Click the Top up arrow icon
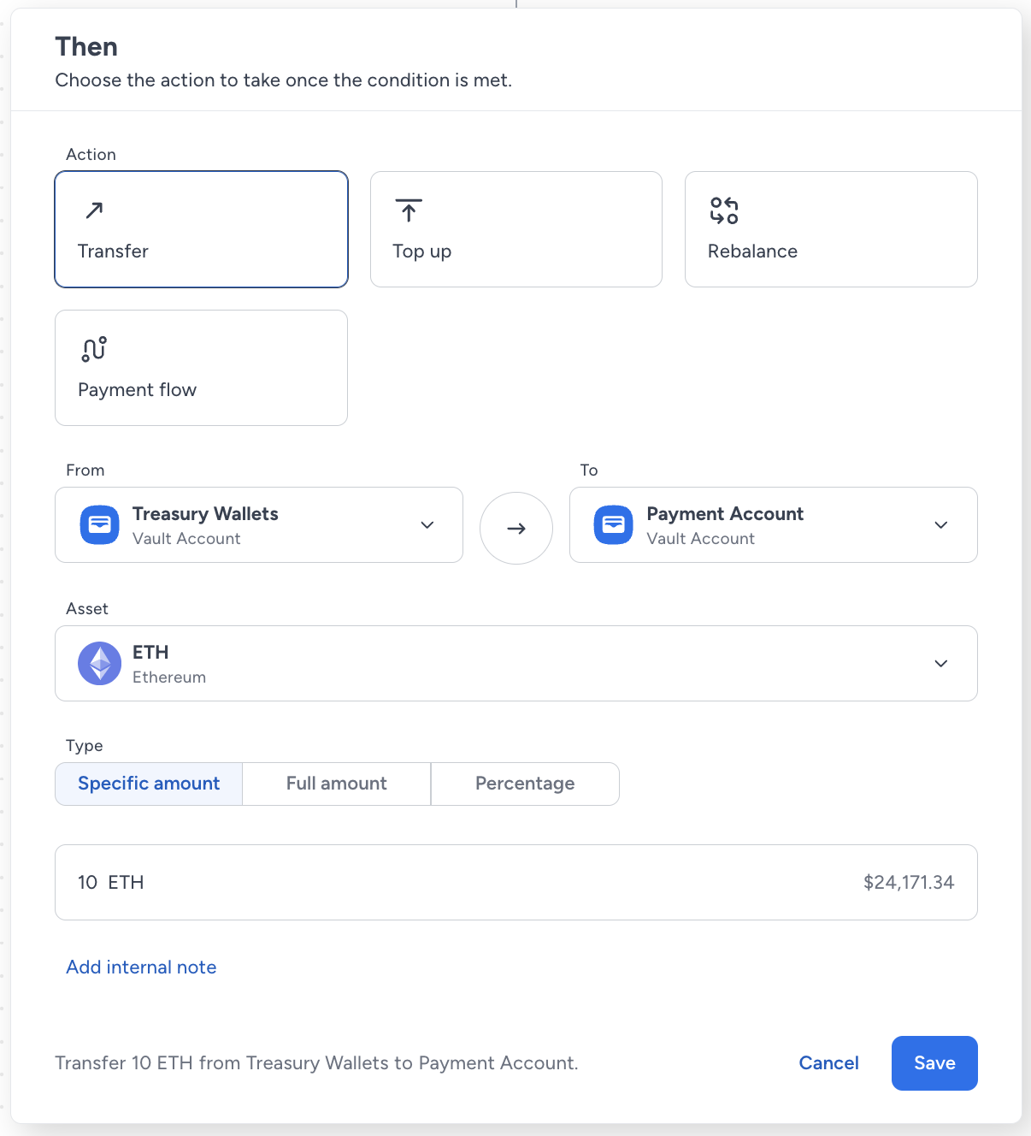This screenshot has width=1031, height=1136. (409, 210)
